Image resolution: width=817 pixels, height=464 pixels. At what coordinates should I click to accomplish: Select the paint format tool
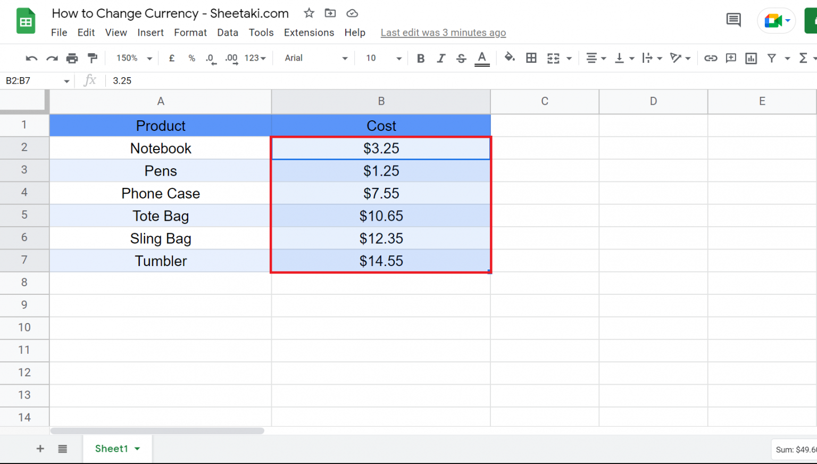tap(93, 58)
